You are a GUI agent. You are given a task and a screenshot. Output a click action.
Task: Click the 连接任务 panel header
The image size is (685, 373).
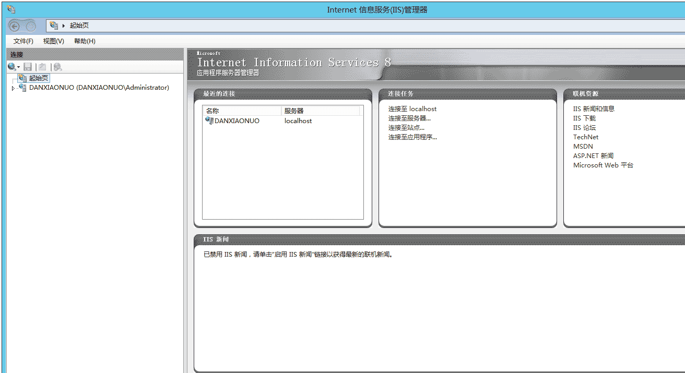(467, 94)
